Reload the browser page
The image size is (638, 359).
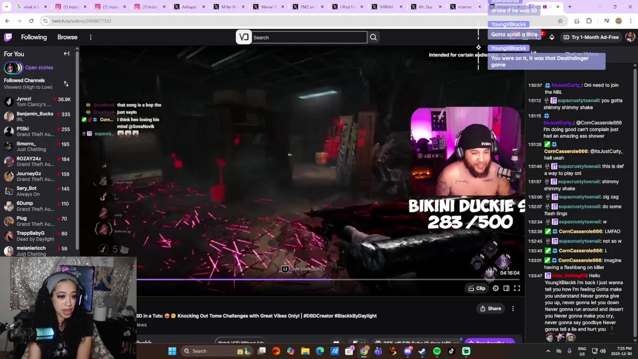point(31,21)
